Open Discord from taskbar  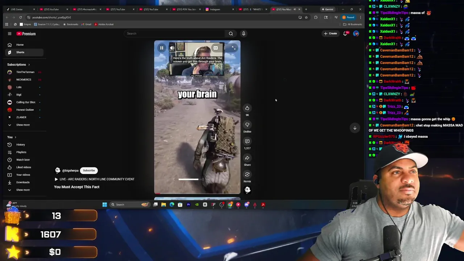point(246,205)
